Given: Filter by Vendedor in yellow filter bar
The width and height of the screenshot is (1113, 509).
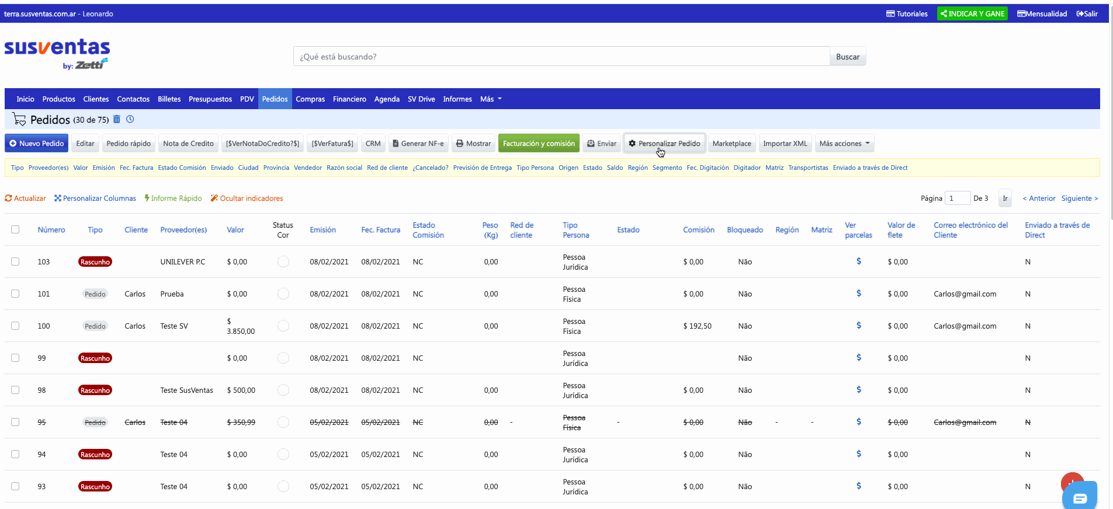Looking at the screenshot, I should (308, 168).
